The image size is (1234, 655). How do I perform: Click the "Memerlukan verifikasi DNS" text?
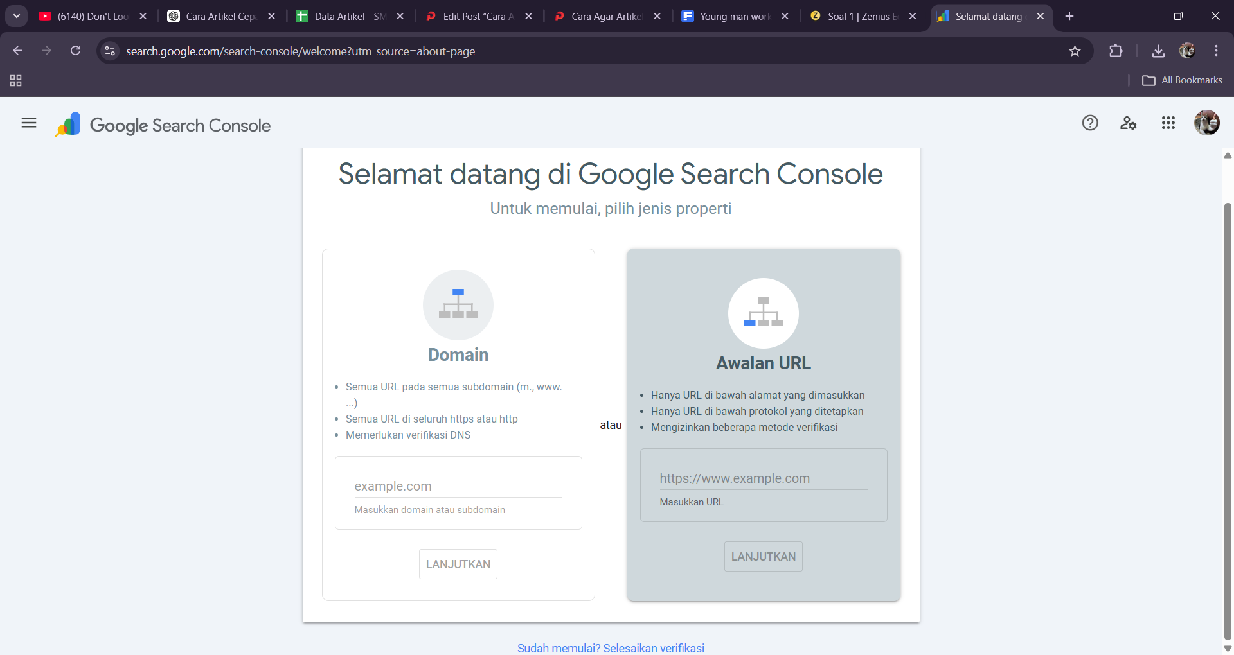408,435
